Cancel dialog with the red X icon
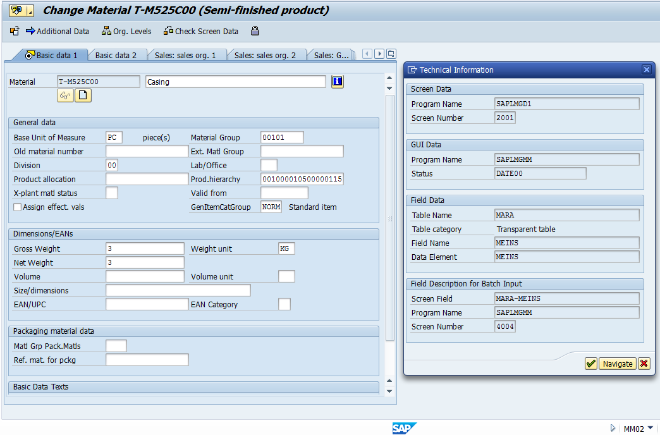This screenshot has height=435, width=660. coord(643,364)
